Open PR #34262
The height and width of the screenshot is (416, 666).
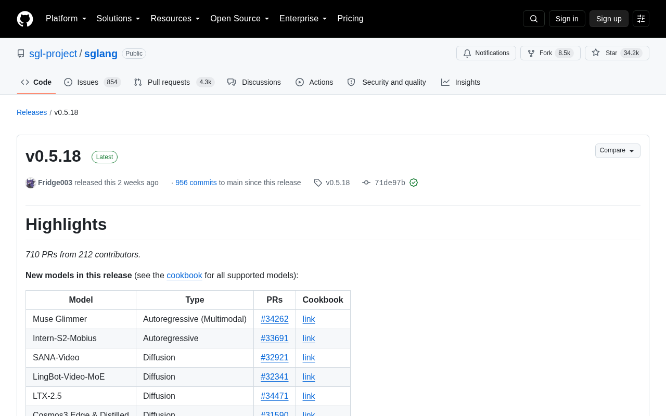[x=275, y=319]
